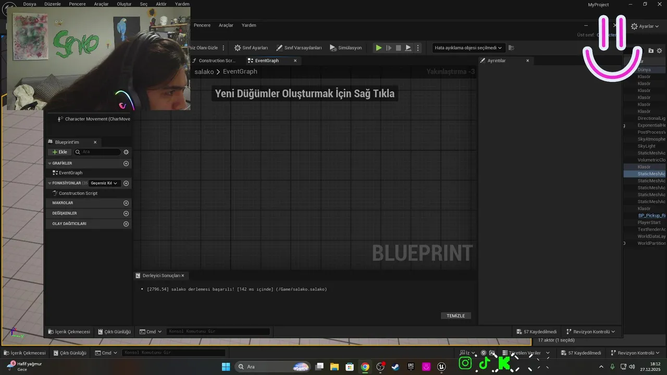The width and height of the screenshot is (667, 375).
Task: Focus console command field in blueprint editor
Action: tap(218, 332)
